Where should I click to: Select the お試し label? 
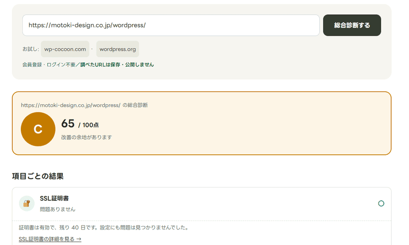(x=31, y=49)
